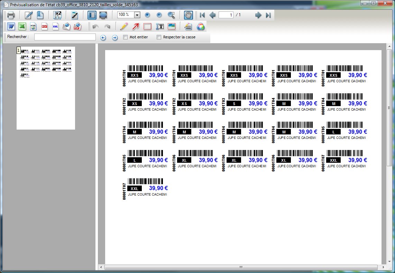Click the zoom out minus icon

(x=159, y=15)
